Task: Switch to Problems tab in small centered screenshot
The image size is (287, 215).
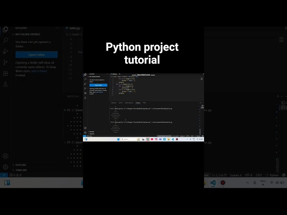Action: coord(114,103)
